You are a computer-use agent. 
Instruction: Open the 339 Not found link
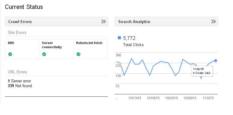pos(20,86)
